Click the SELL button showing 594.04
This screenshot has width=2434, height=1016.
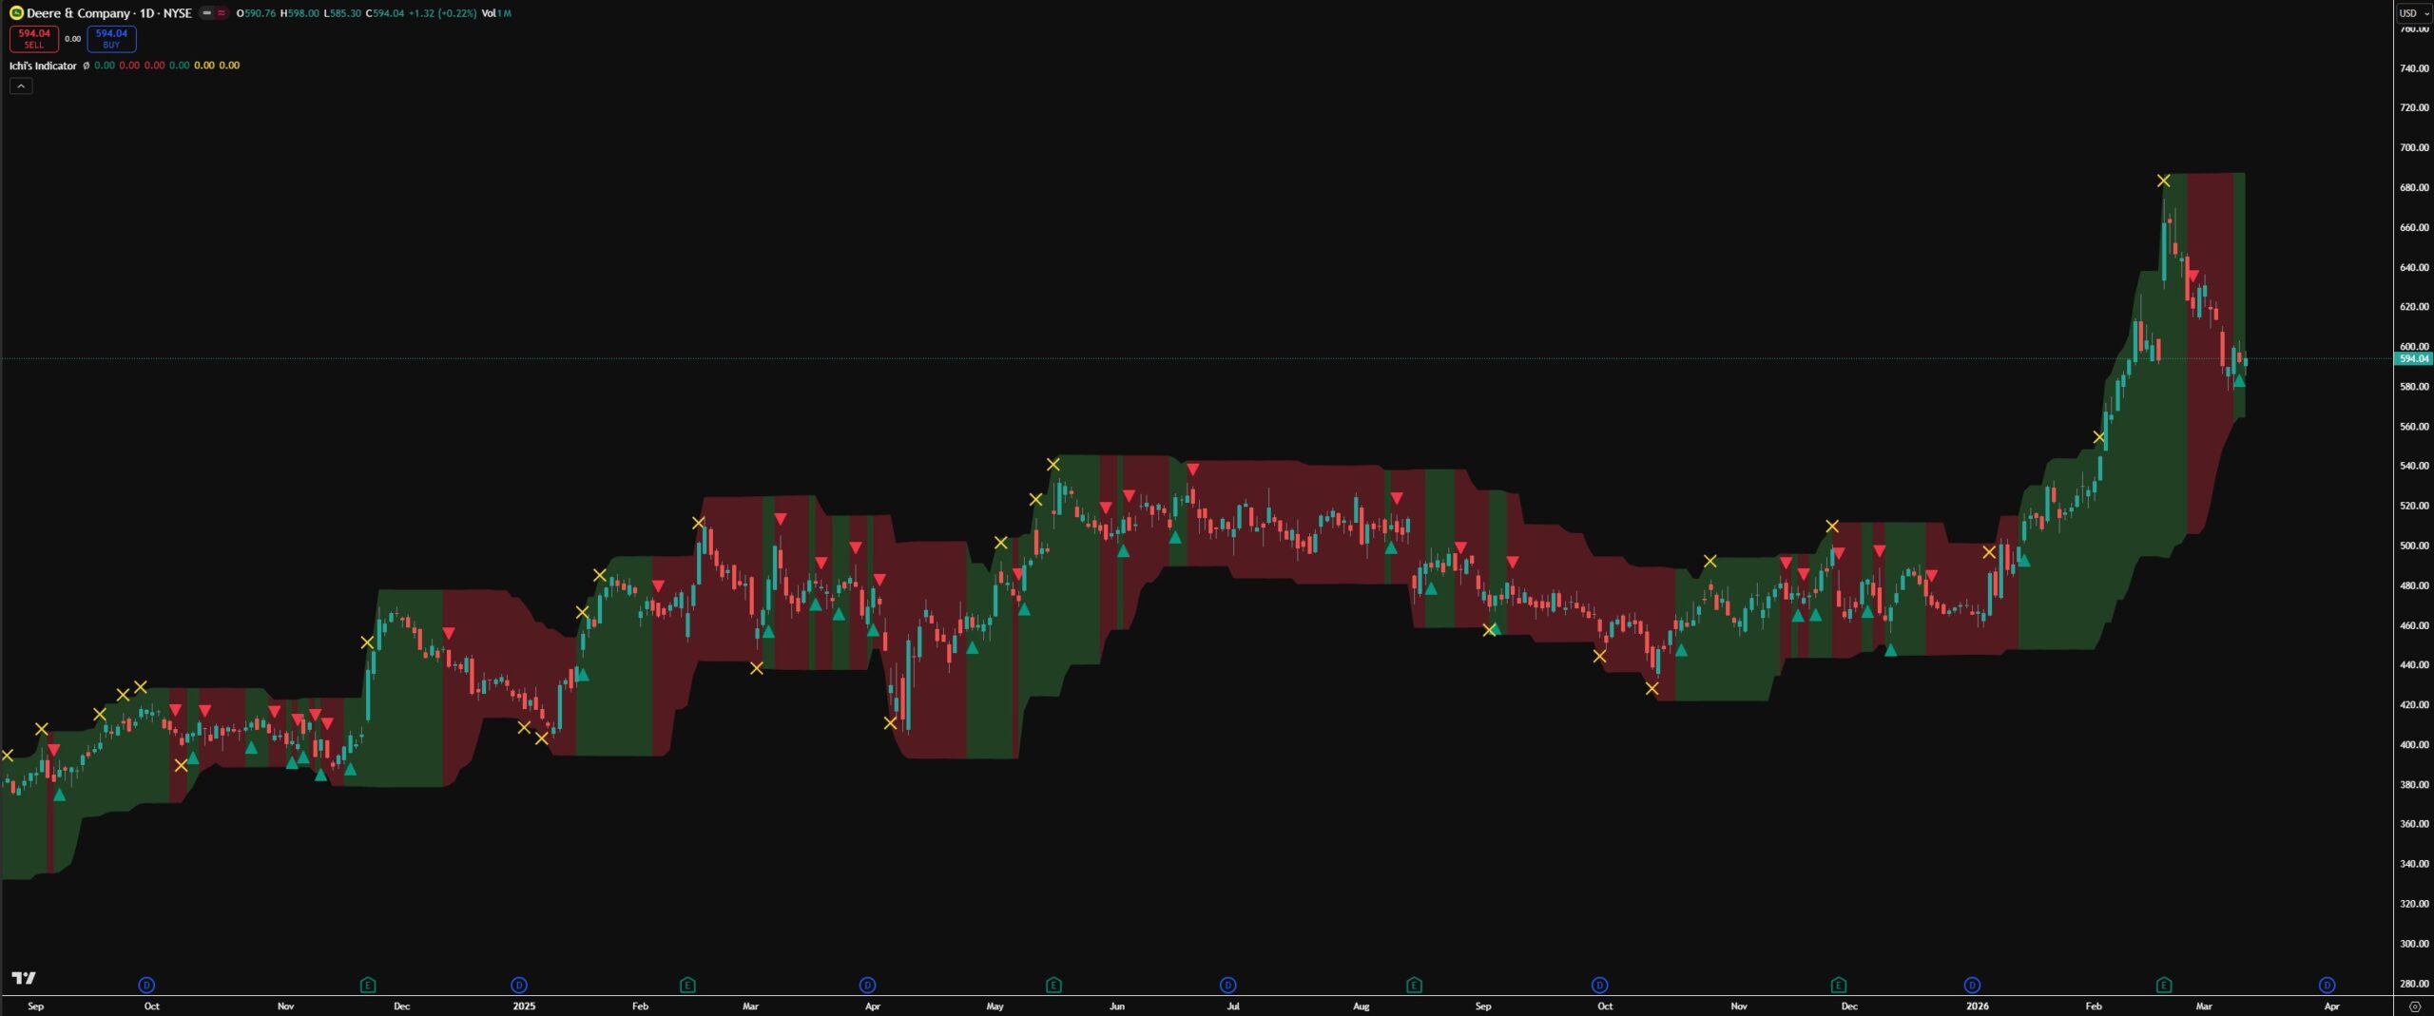click(x=34, y=38)
